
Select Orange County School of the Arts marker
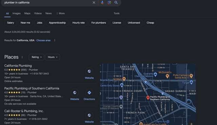coord(121,107)
